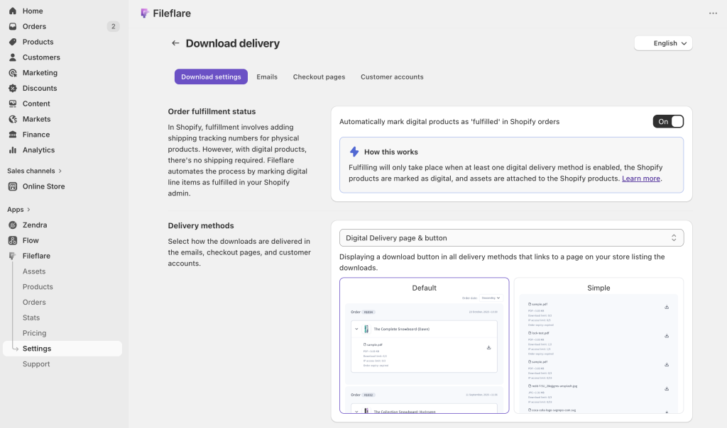Expand the Sales channels section

[35, 171]
